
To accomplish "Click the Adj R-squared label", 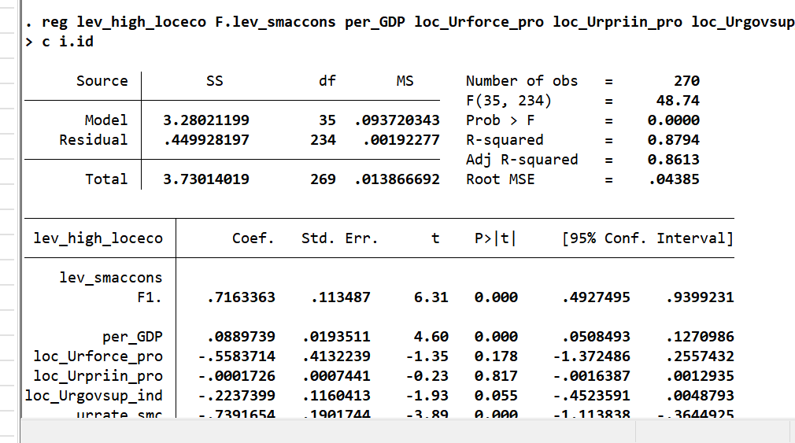I will click(x=522, y=160).
